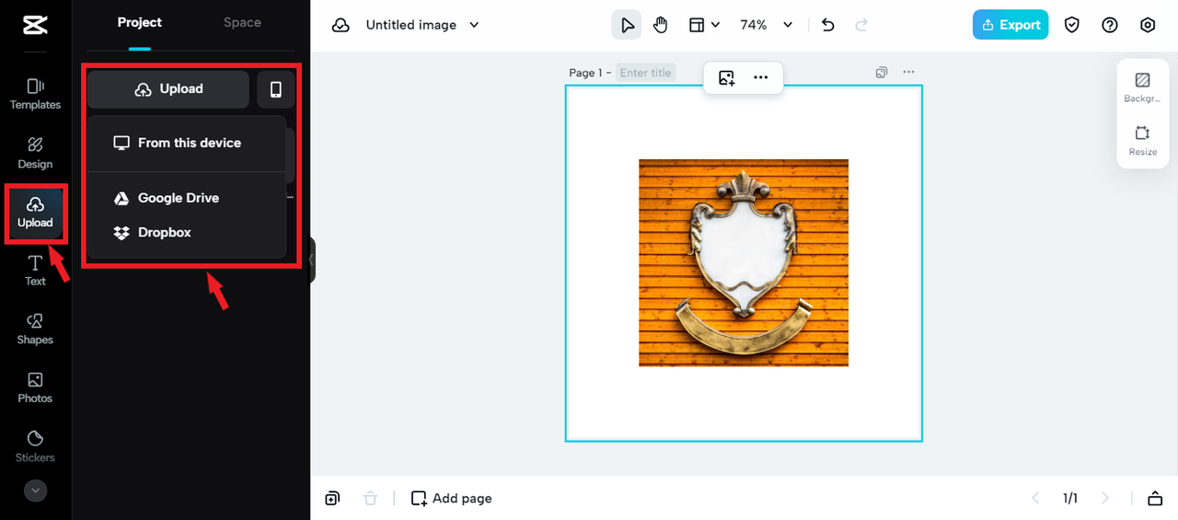This screenshot has height=520, width=1178.
Task: Open the Photos sidebar panel
Action: [x=35, y=387]
